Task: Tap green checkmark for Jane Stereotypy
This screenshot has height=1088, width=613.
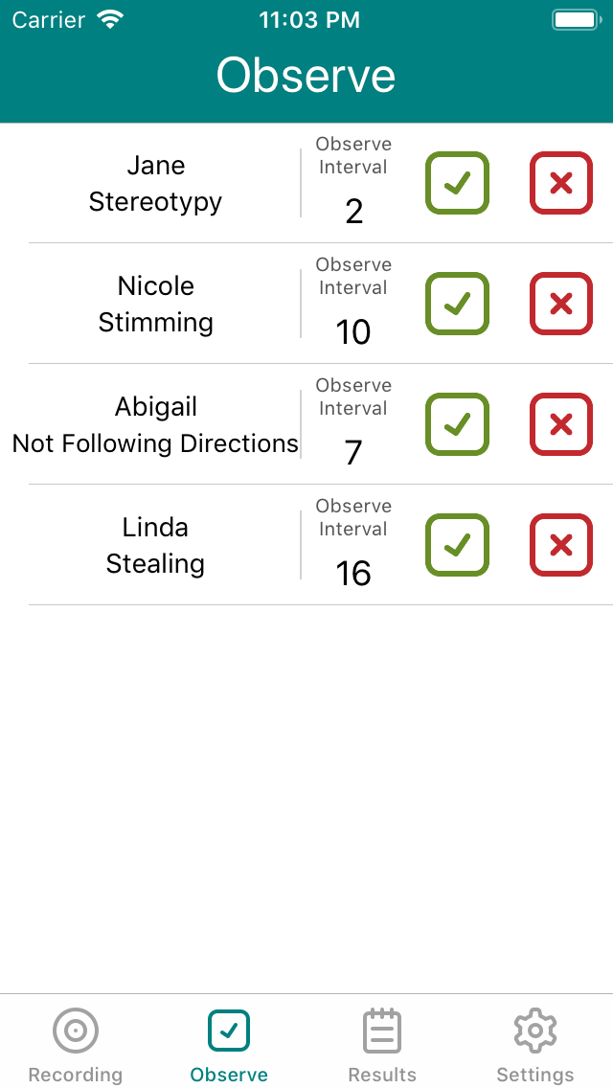Action: pyautogui.click(x=457, y=183)
